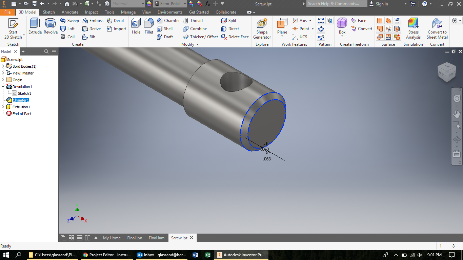
Task: Open the File menu
Action: [x=7, y=12]
